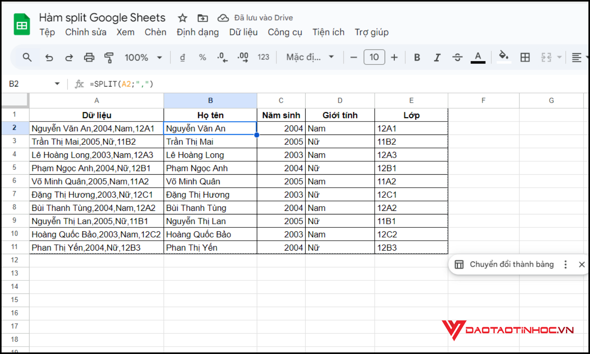590x354 pixels.
Task: Select header cell Dữ liệu
Action: (x=96, y=115)
